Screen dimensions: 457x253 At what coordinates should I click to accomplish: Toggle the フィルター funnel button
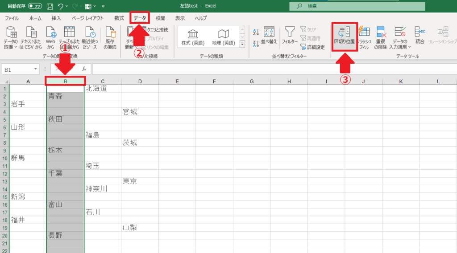point(289,36)
